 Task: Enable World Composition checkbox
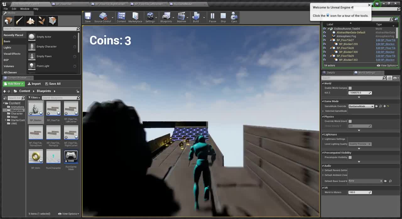tap(350, 88)
